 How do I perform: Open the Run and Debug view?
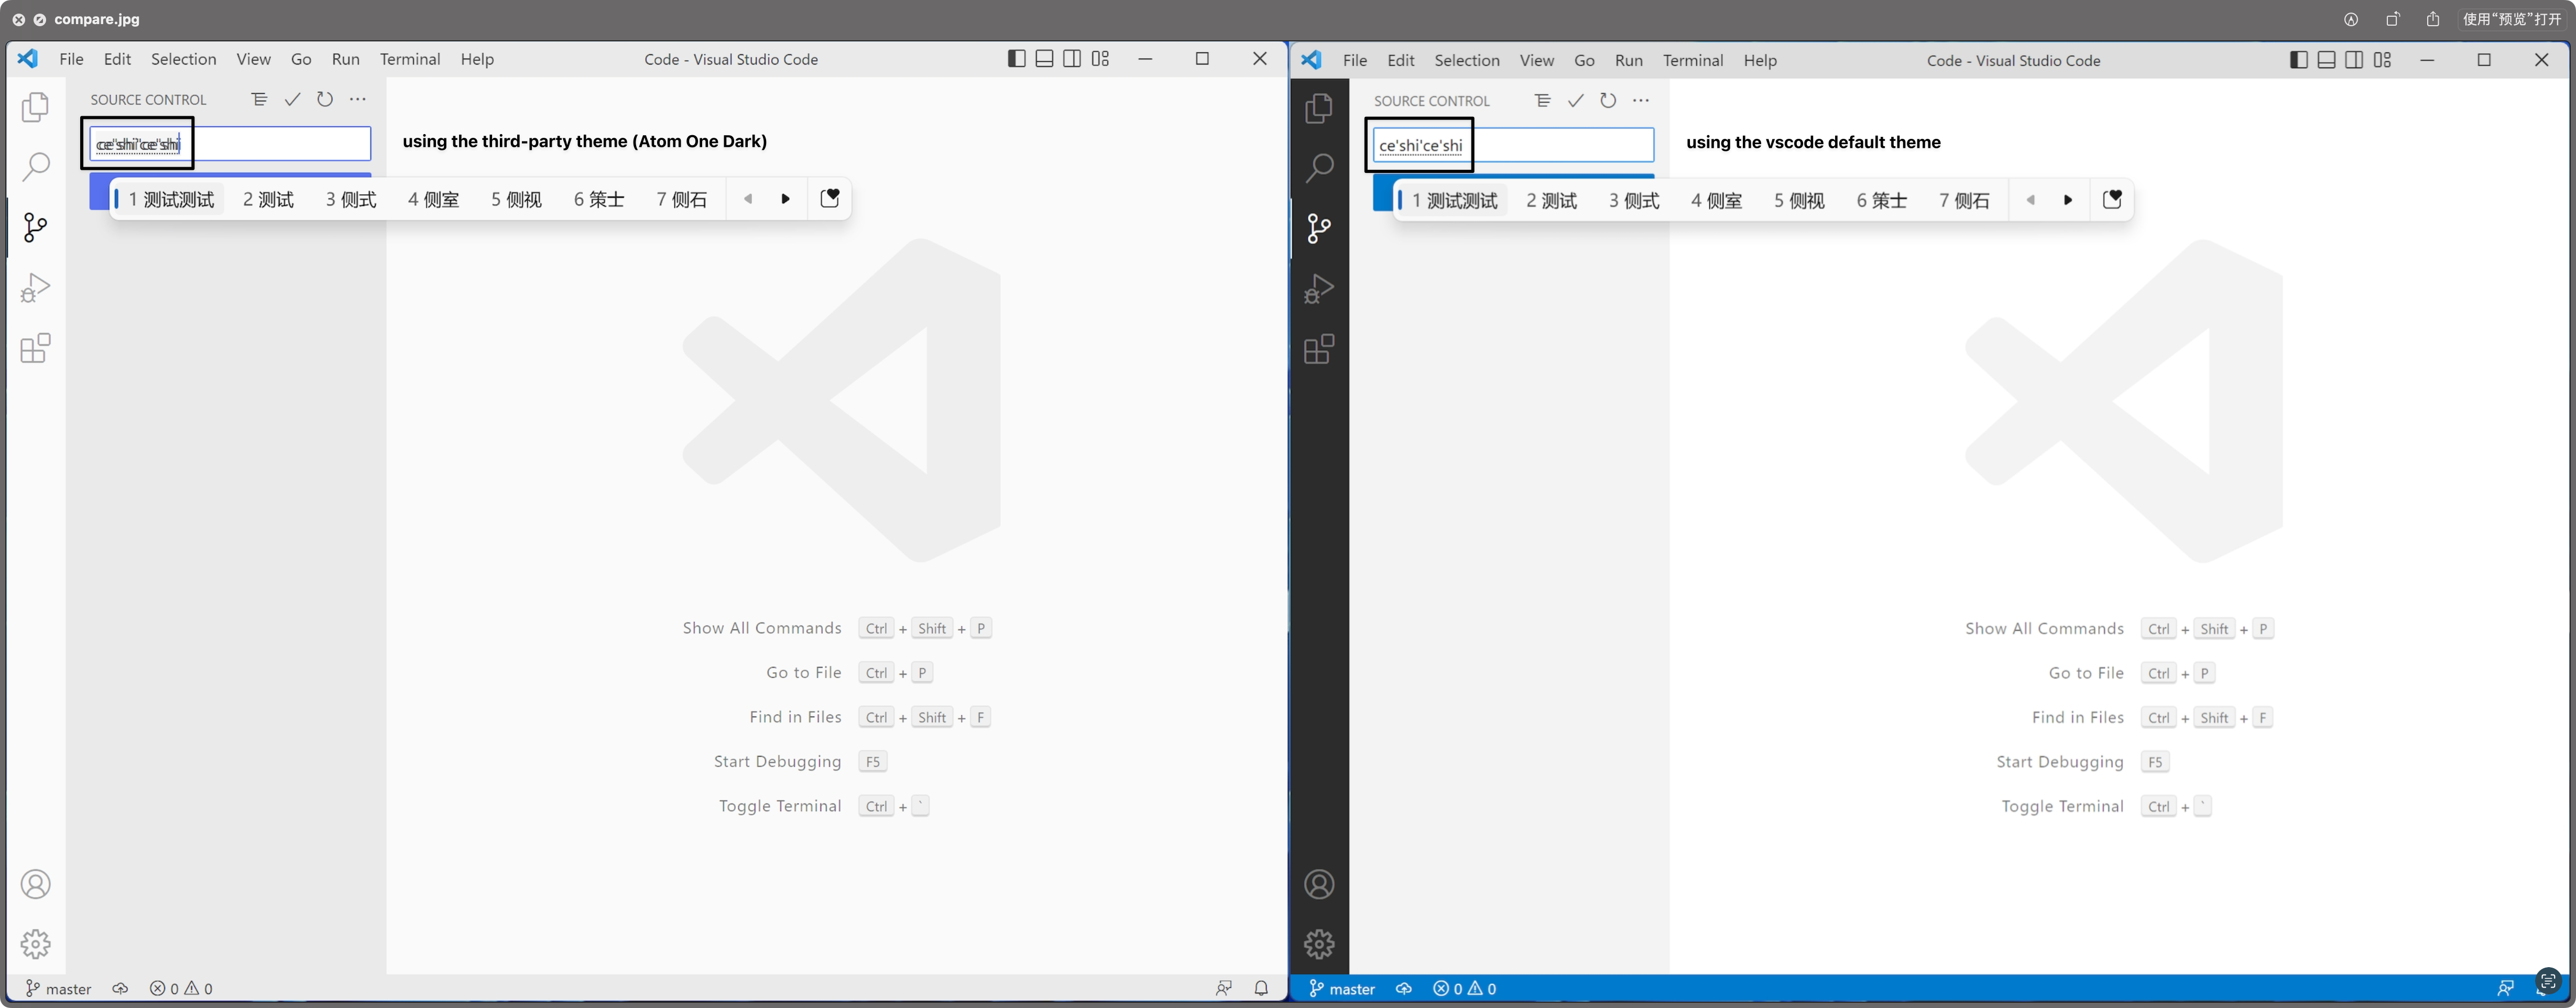point(36,287)
